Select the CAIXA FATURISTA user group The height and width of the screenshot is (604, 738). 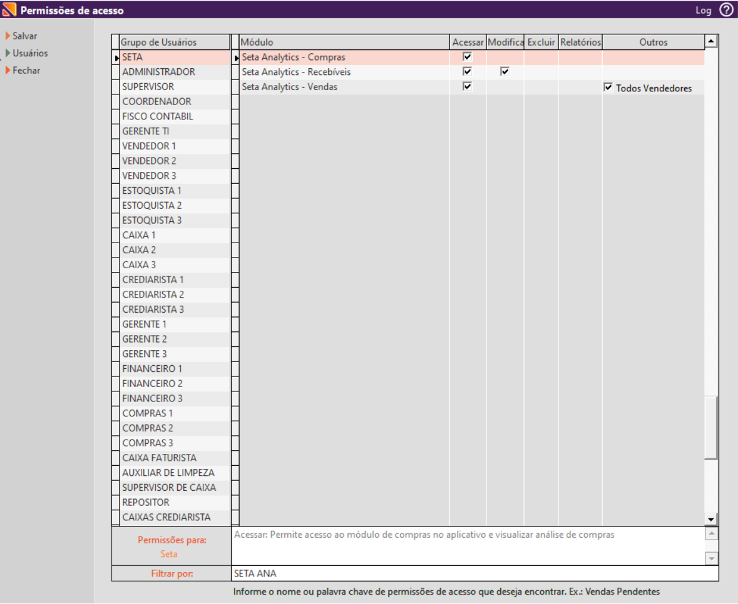coord(175,458)
